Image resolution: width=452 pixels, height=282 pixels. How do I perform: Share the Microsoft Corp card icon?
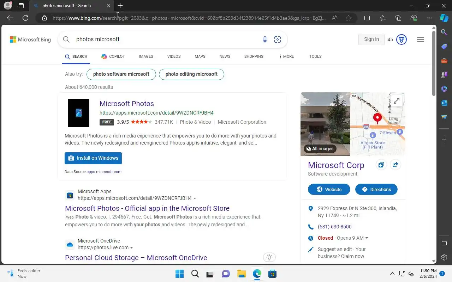tap(395, 165)
